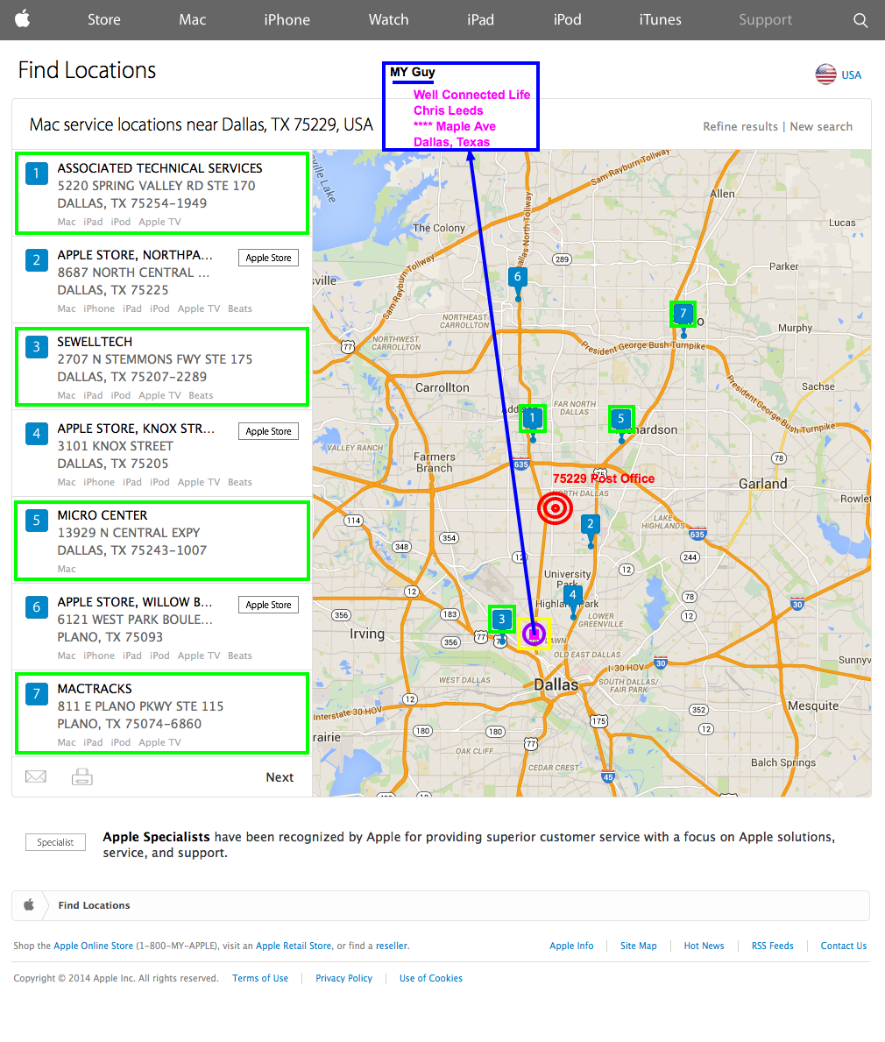Open the Terms of Use link

pos(260,978)
